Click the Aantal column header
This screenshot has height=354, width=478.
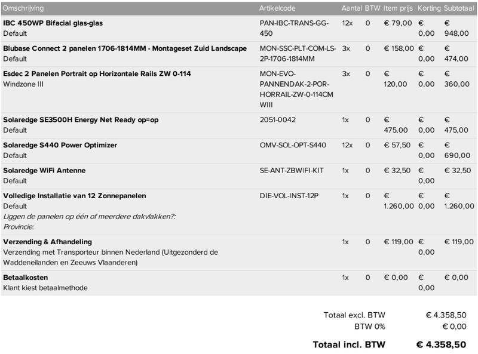click(x=351, y=8)
